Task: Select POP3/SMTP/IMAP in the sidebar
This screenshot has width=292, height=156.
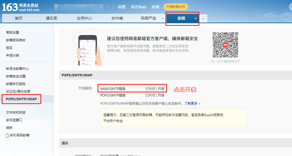Action: click(21, 99)
